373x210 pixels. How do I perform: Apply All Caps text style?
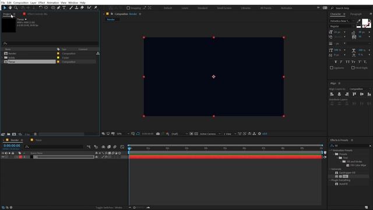347,62
